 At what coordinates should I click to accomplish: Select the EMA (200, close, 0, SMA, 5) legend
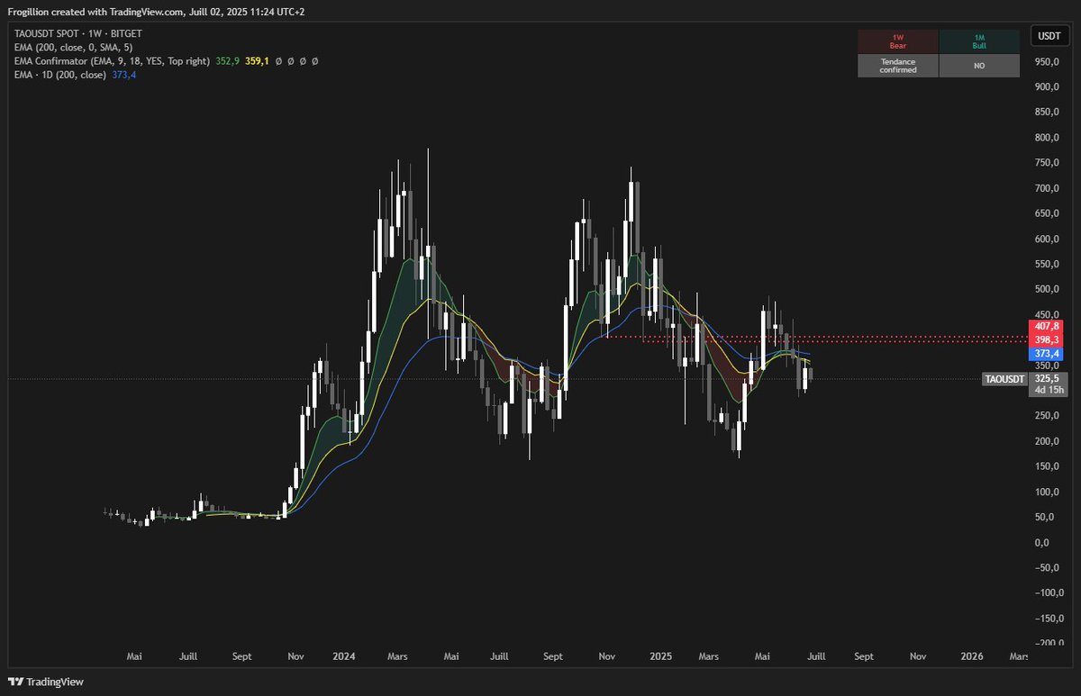74,47
